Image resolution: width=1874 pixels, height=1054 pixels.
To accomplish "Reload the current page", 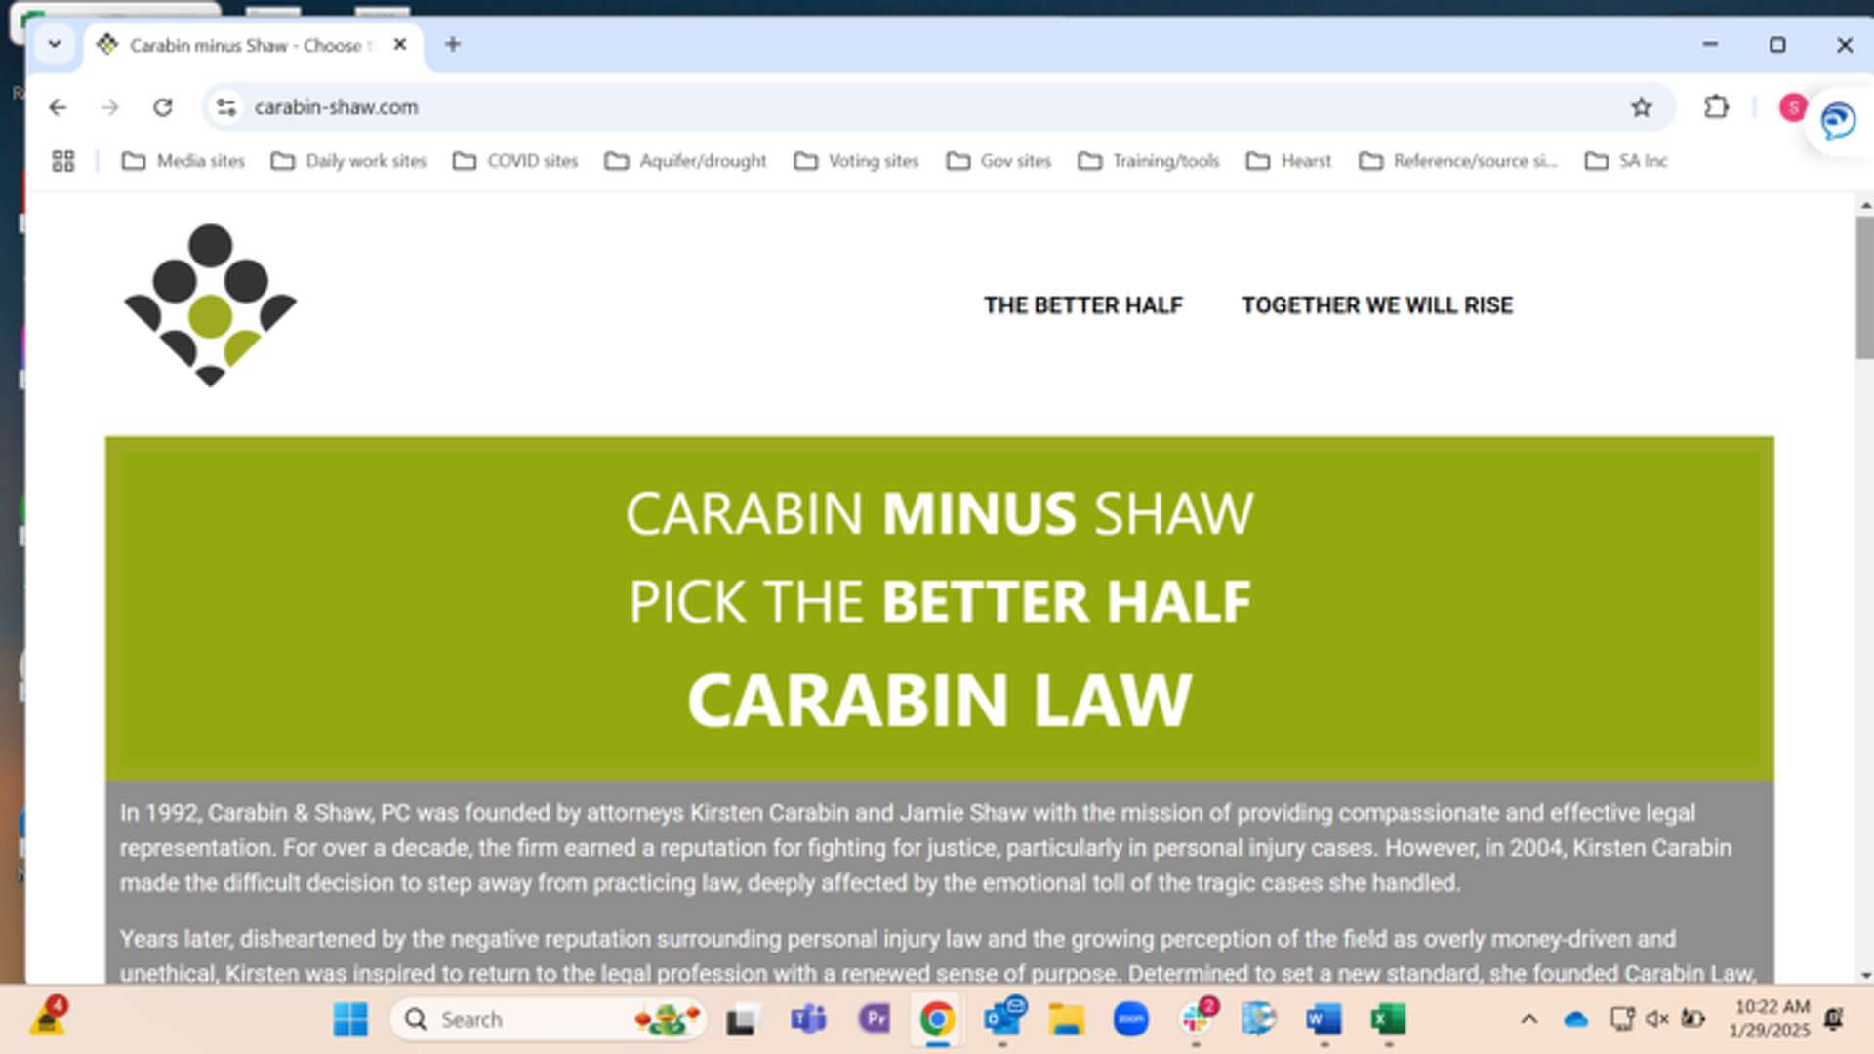I will (162, 107).
